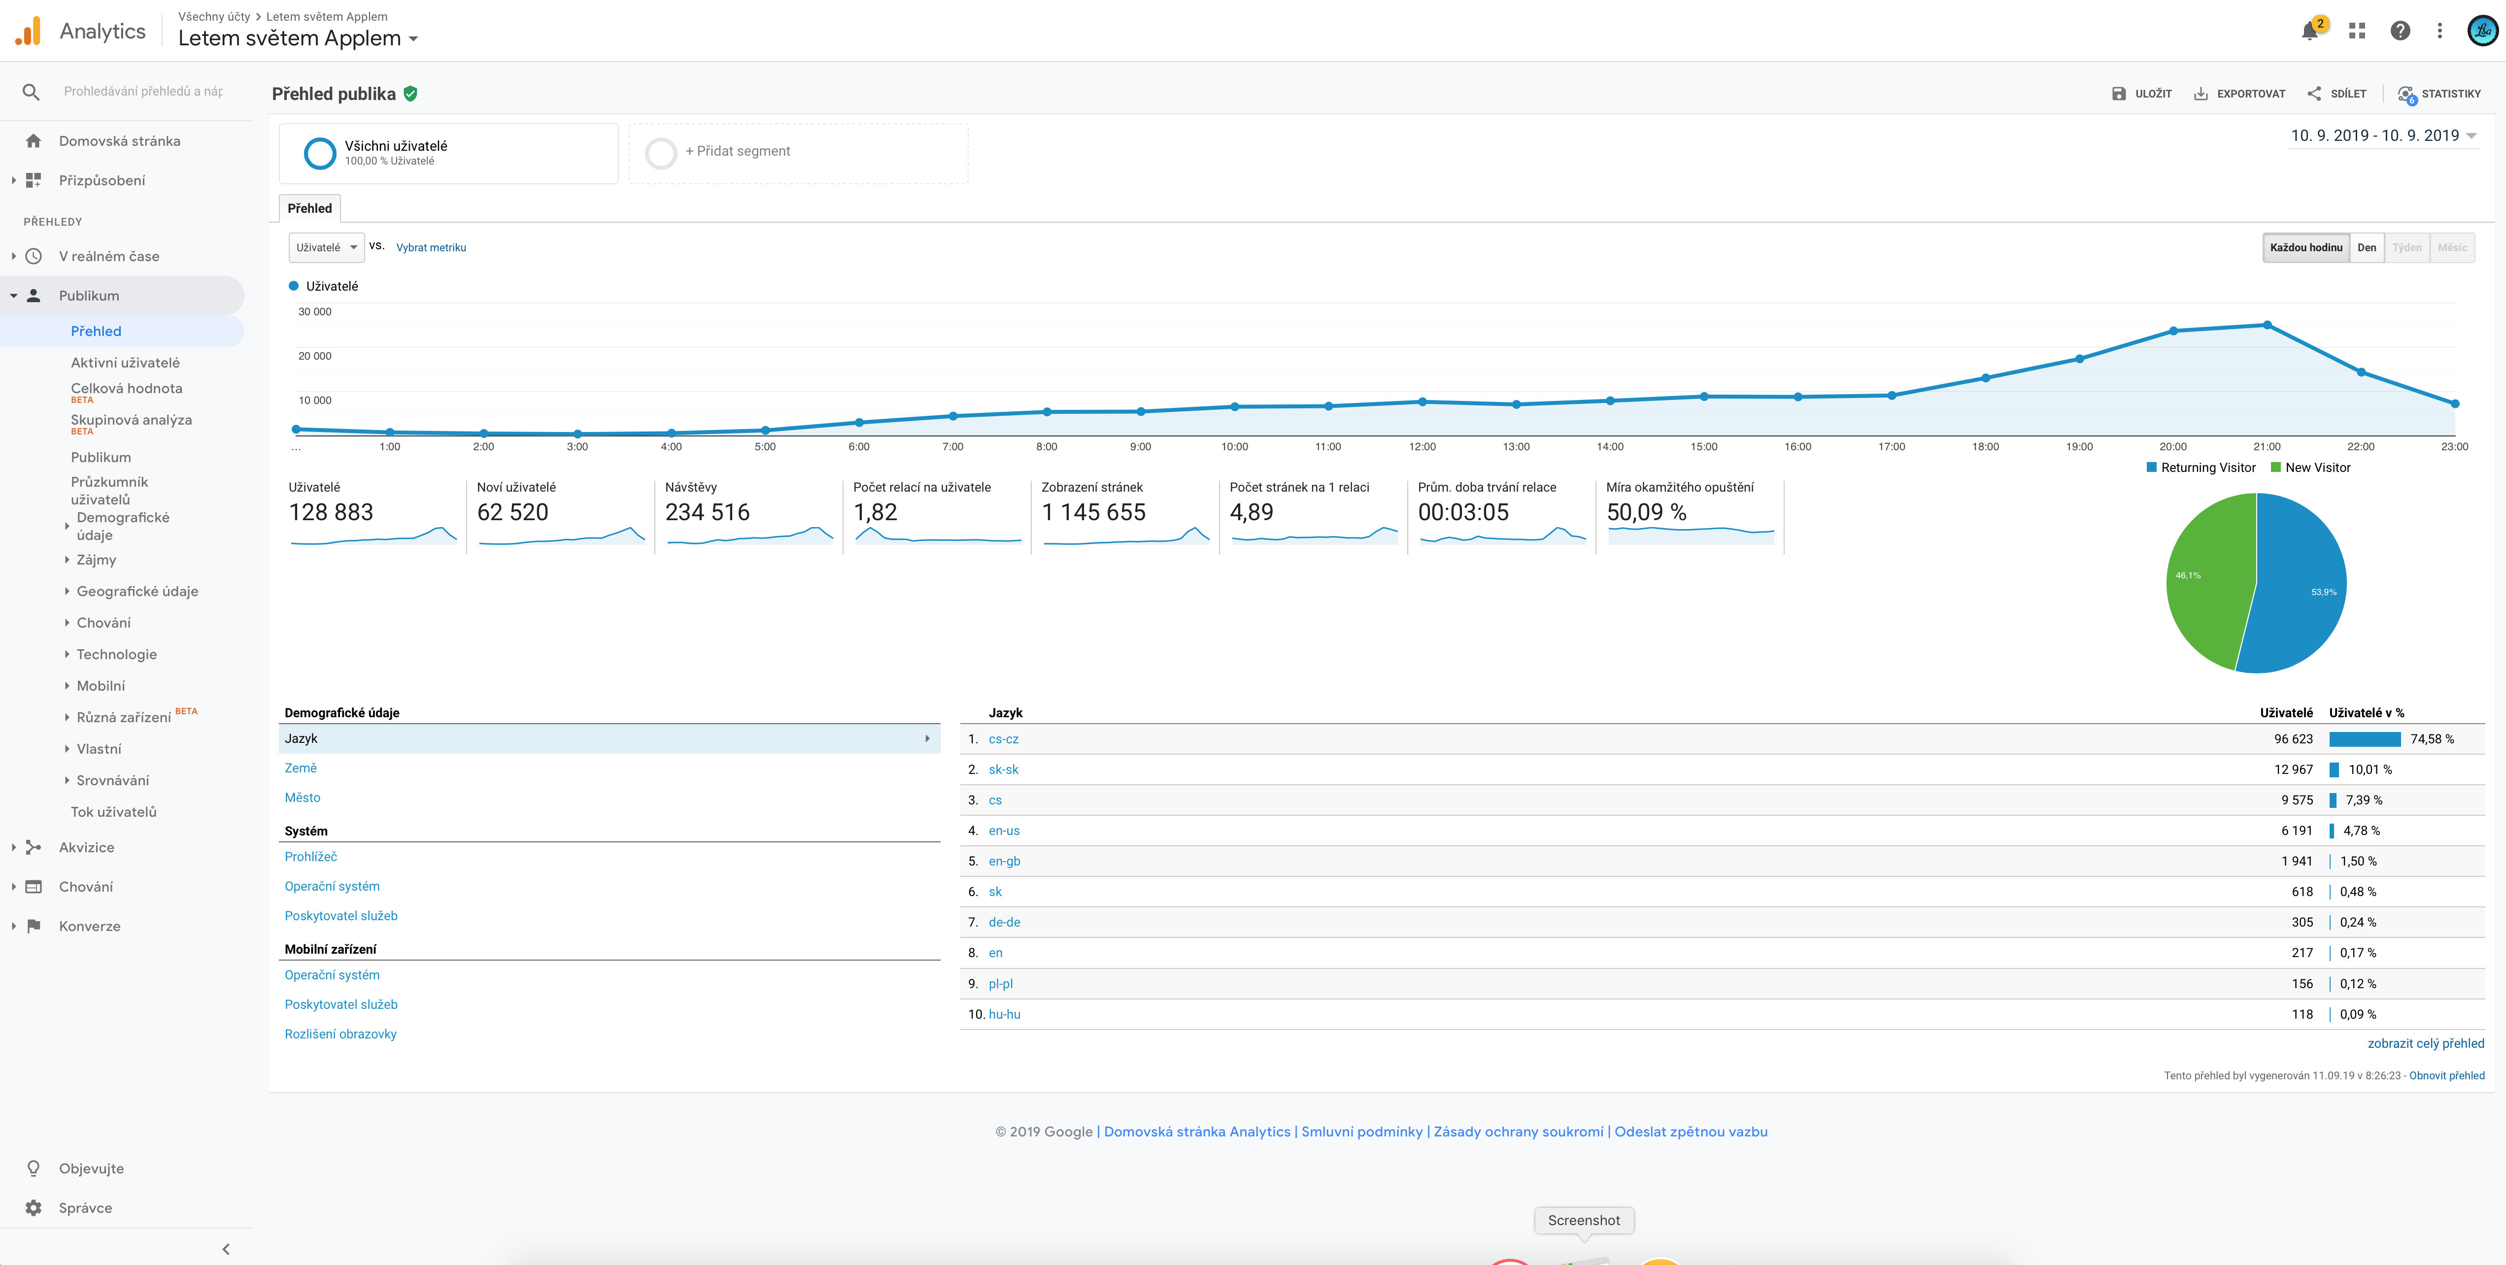
Task: Select the Všichni uživatelé segment circle
Action: pos(320,153)
